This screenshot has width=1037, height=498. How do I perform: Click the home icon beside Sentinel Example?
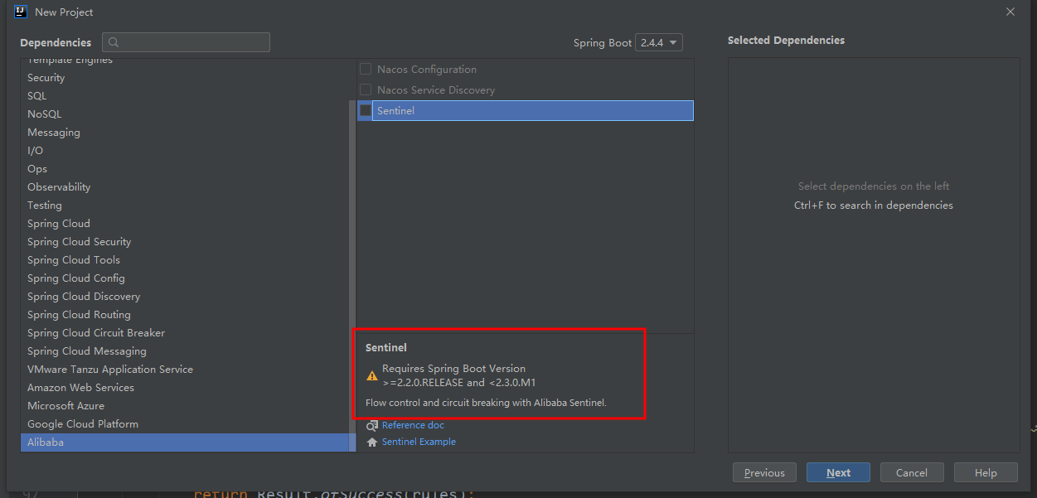coord(372,442)
